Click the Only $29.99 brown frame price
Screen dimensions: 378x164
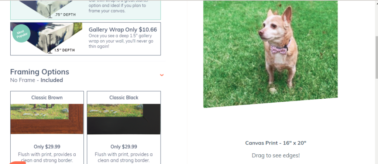click(47, 147)
